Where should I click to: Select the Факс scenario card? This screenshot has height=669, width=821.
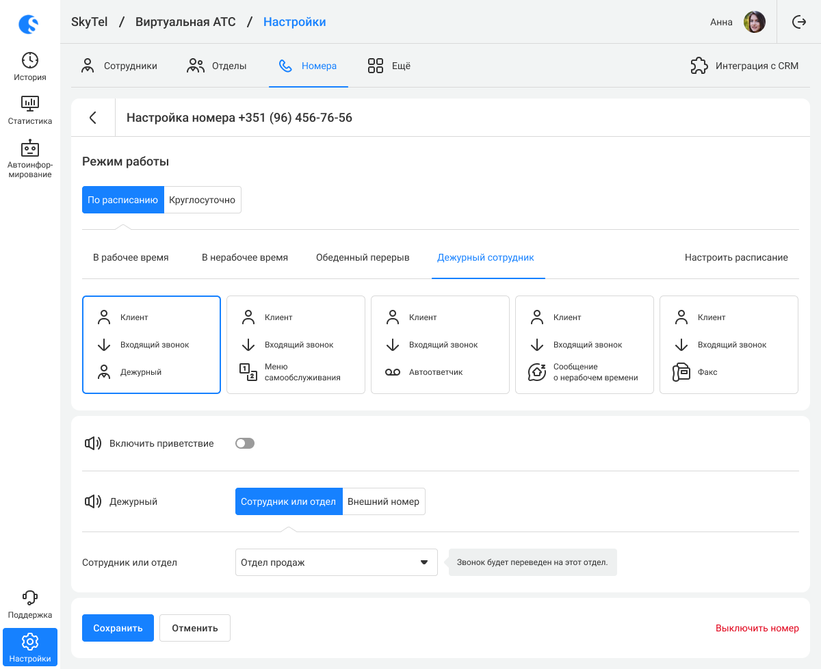[729, 345]
